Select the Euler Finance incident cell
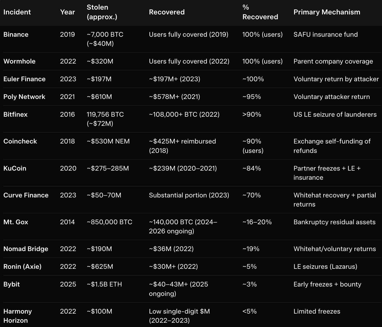The width and height of the screenshot is (382, 327). 24,79
